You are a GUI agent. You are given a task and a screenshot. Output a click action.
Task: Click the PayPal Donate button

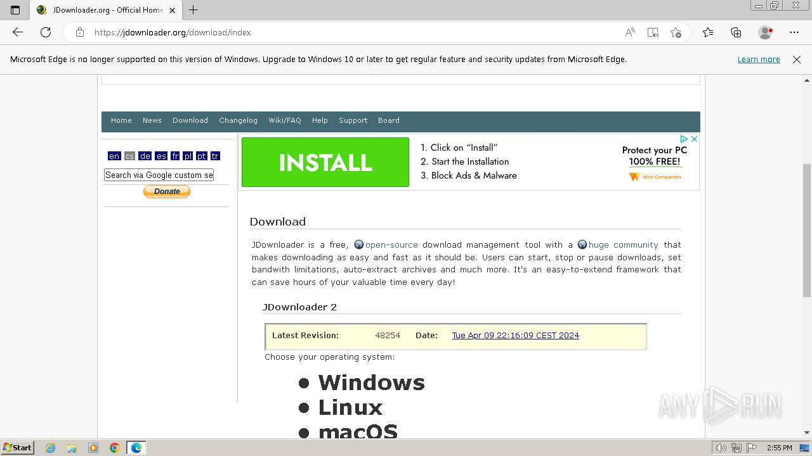click(167, 191)
